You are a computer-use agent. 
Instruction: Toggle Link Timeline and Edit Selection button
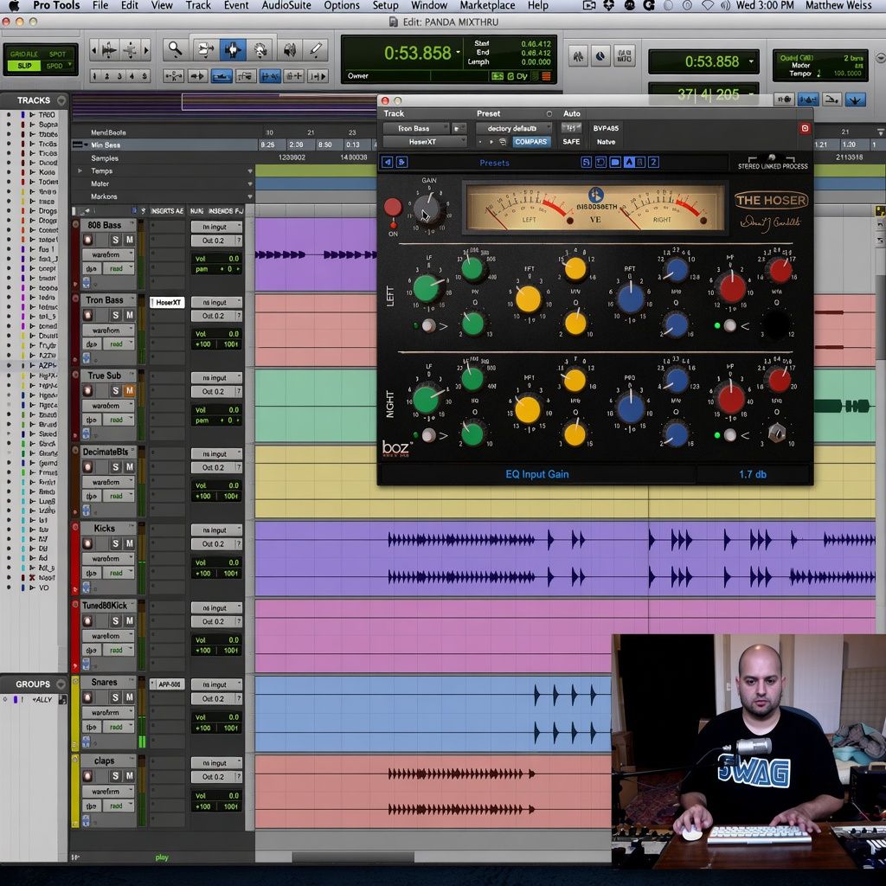(270, 76)
